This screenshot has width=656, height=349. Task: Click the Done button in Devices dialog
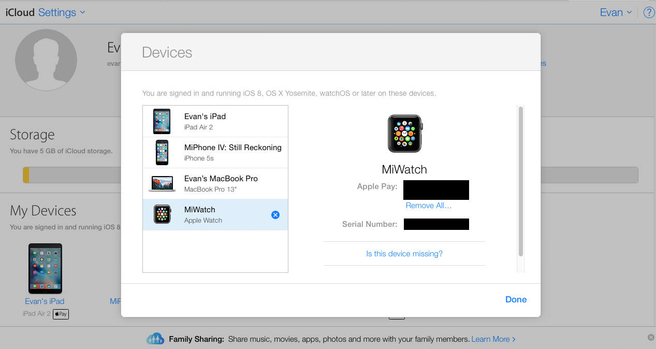coord(516,299)
